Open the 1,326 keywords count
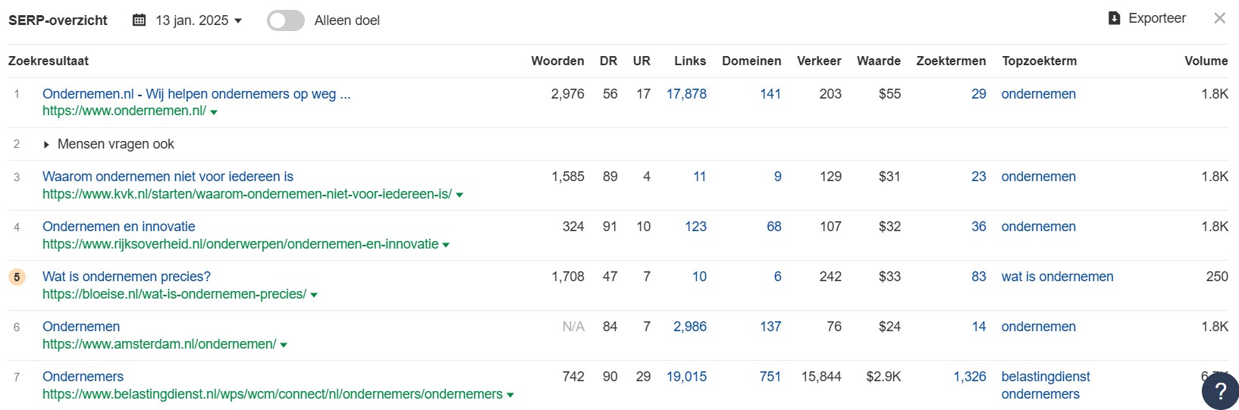 pyautogui.click(x=970, y=377)
